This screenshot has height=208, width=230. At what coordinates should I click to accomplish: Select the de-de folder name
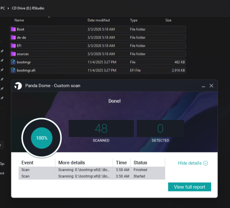pyautogui.click(x=21, y=38)
